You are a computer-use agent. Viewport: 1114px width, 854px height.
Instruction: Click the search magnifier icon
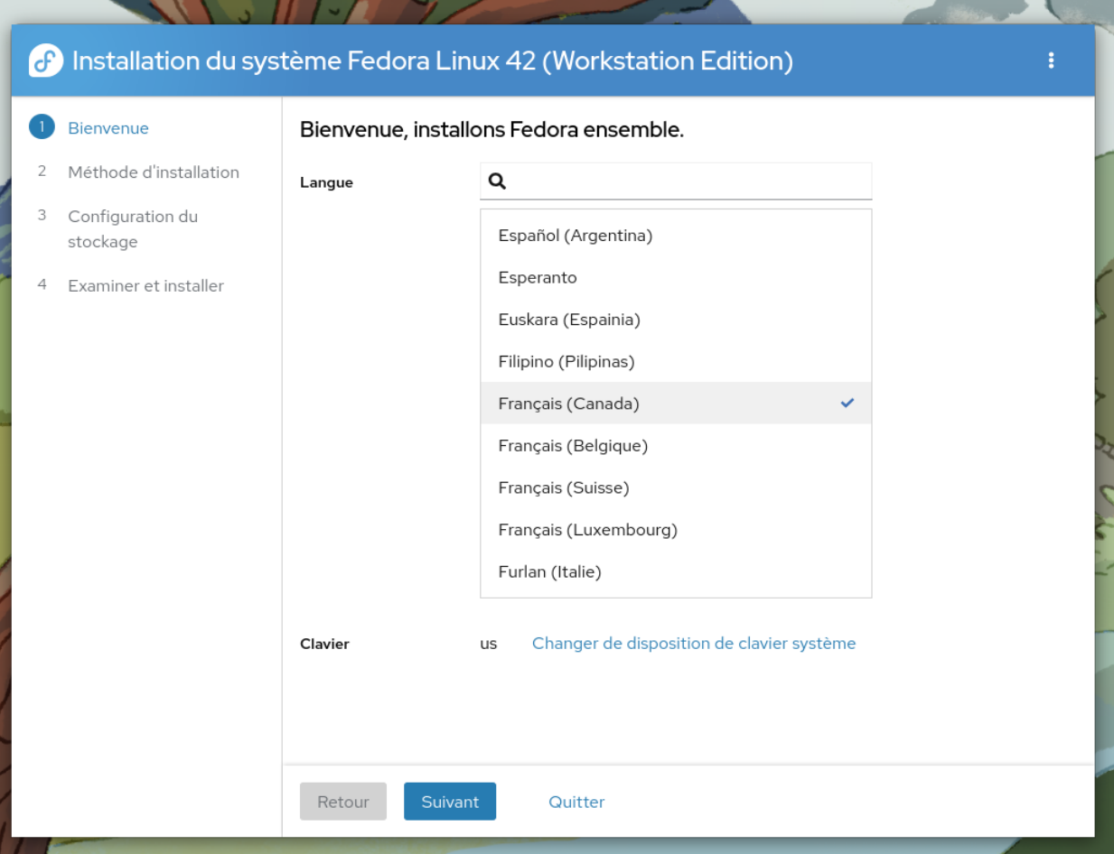click(497, 181)
